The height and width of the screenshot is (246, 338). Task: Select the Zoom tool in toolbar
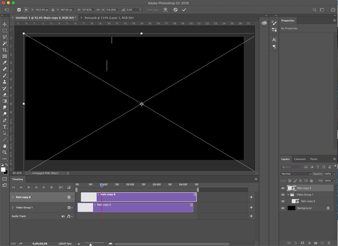(5, 152)
